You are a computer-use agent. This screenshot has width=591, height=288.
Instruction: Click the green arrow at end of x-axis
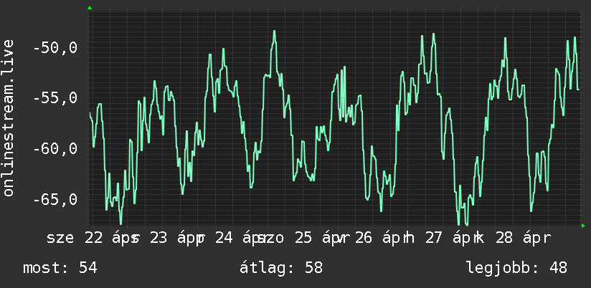click(x=583, y=226)
